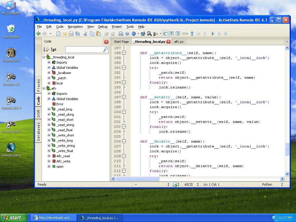Open the Project menu
The height and width of the screenshot is (222, 296).
tap(117, 27)
